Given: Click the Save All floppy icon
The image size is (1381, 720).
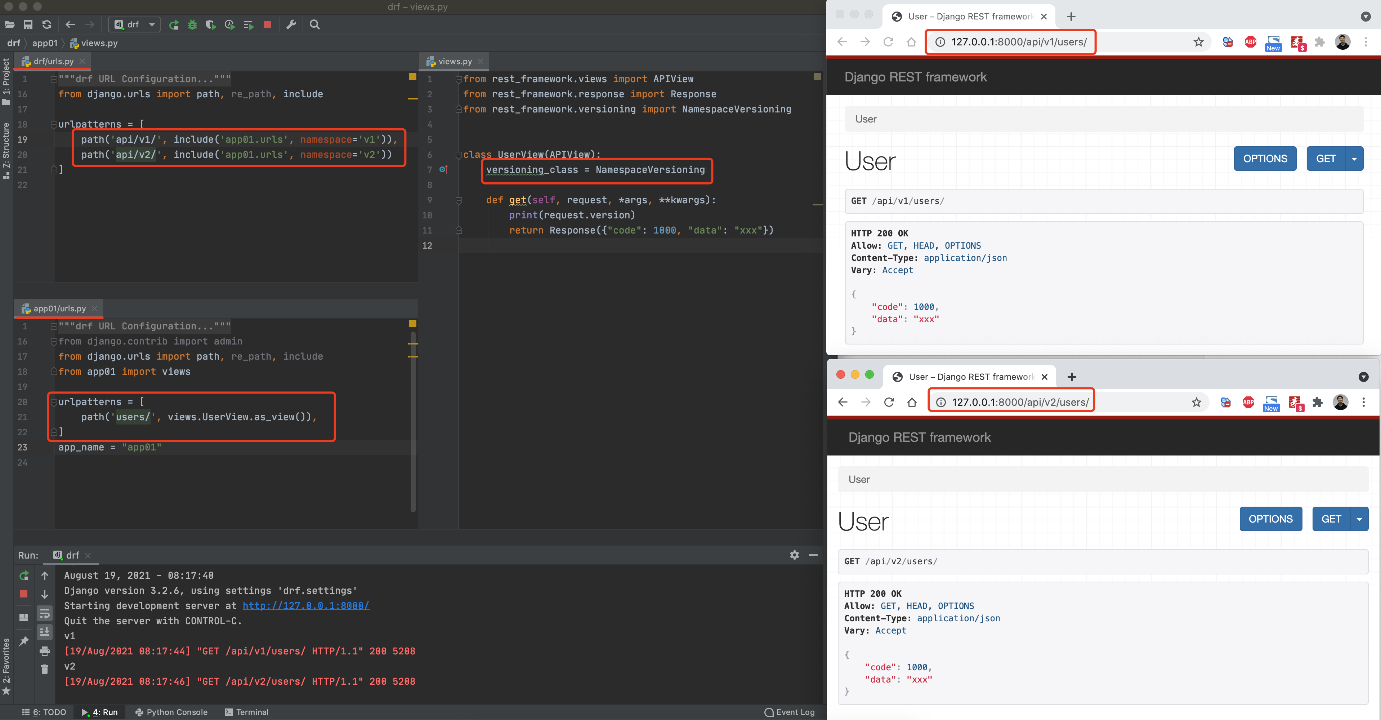Looking at the screenshot, I should (x=28, y=25).
